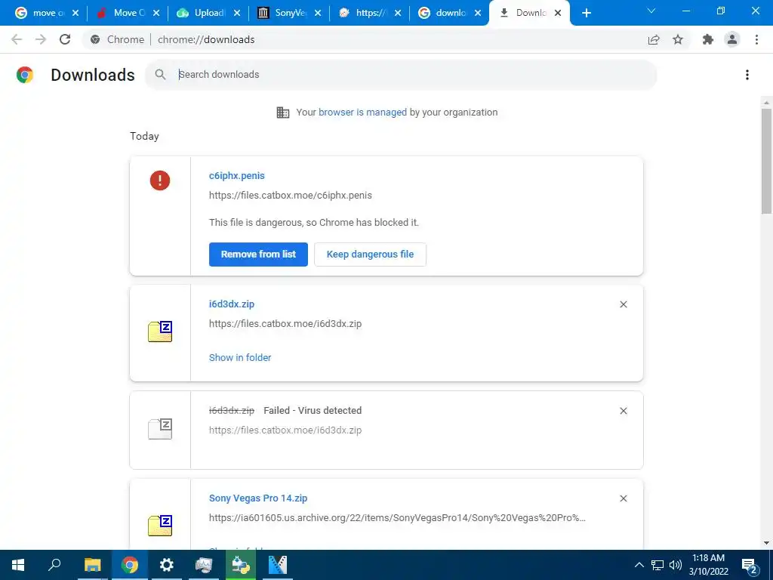This screenshot has height=580, width=773.
Task: Click the greyed-out failed zip file icon
Action: coord(160,429)
